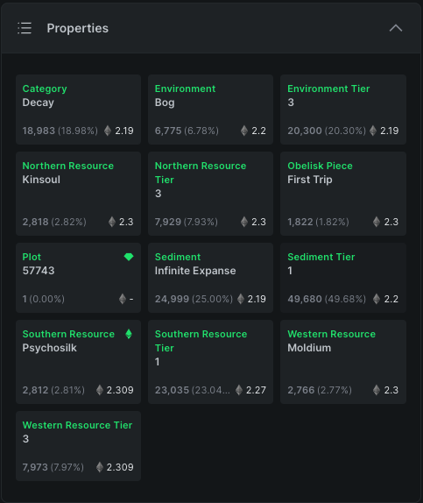The height and width of the screenshot is (503, 423).
Task: Click the Ethereum icon in Obelisk Piece card
Action: [377, 222]
